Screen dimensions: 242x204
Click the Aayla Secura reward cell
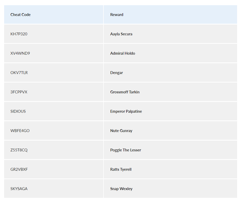121,34
